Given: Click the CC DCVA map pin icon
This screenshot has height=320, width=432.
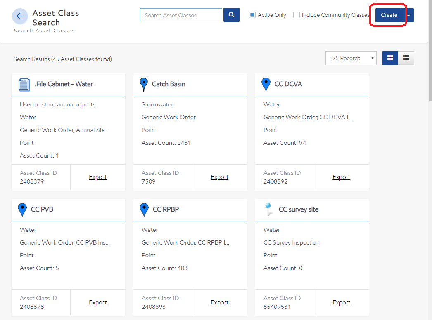Looking at the screenshot, I should (x=266, y=84).
